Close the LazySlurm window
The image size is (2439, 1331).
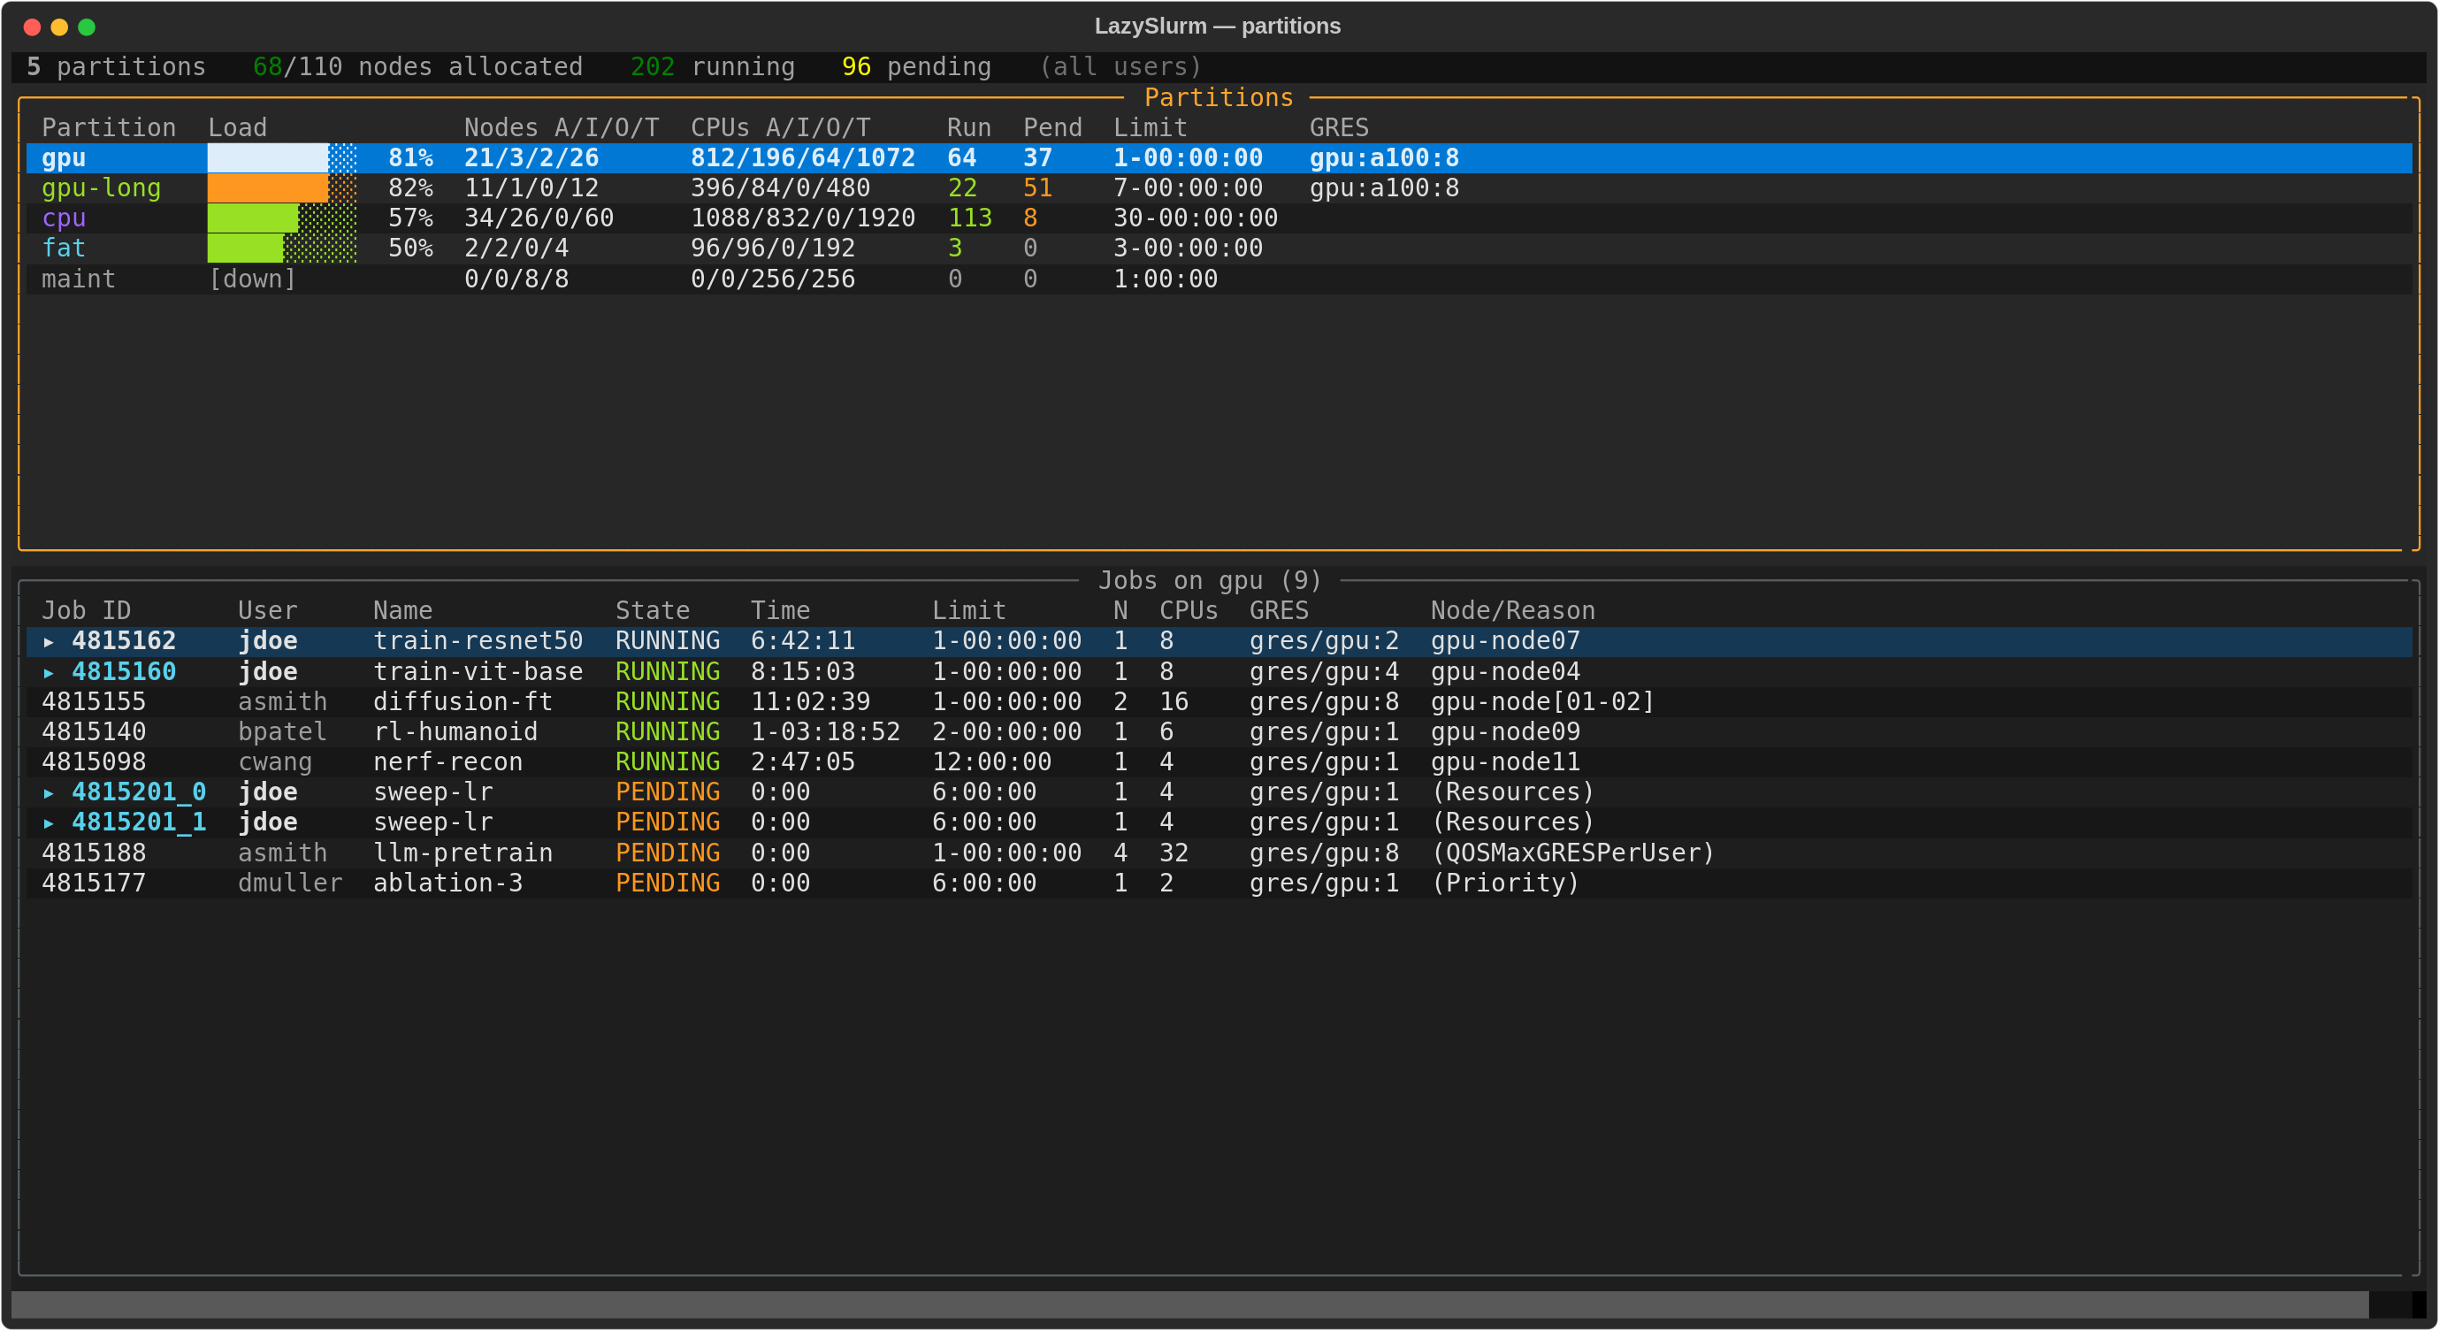click(32, 27)
